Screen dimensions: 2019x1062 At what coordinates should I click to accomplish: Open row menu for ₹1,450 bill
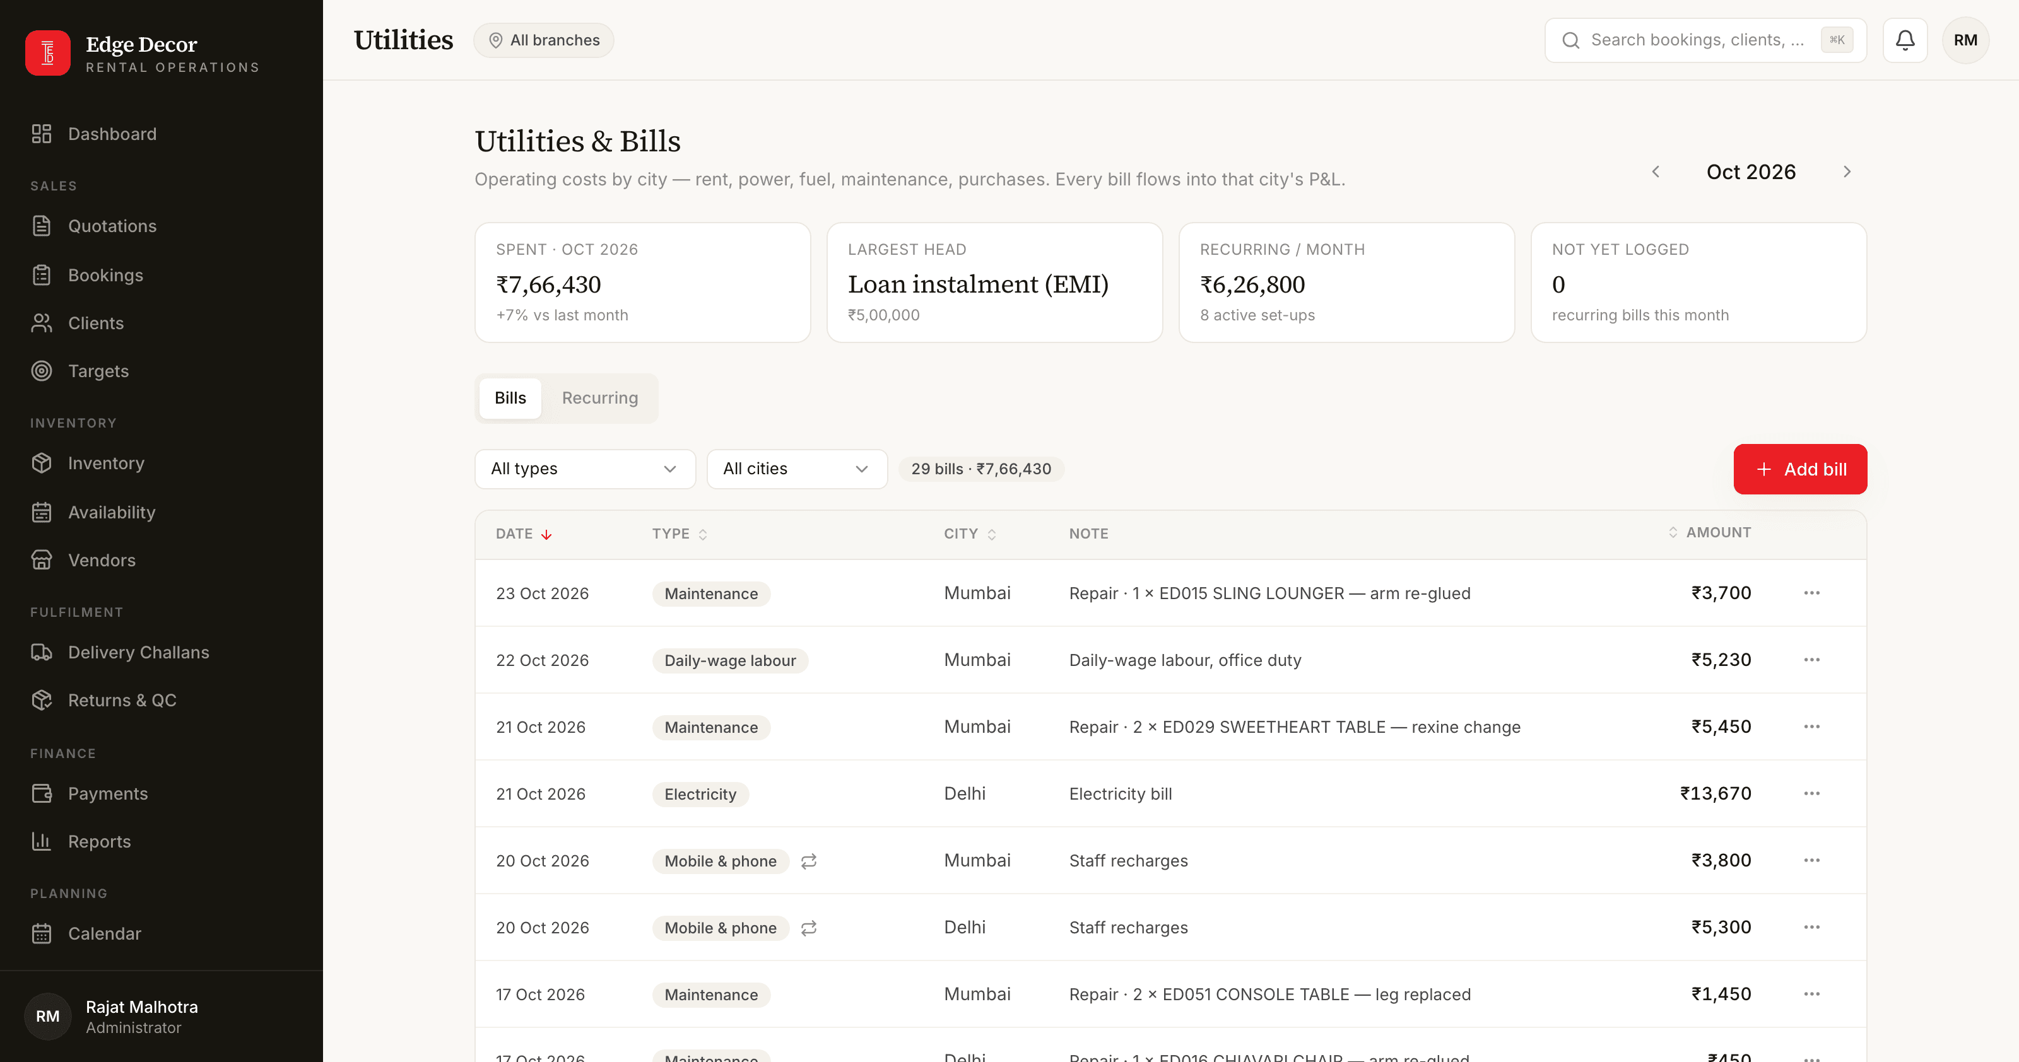tap(1811, 994)
